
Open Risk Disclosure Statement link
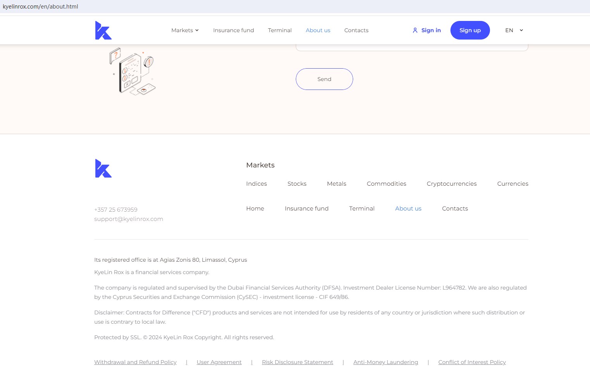click(297, 362)
